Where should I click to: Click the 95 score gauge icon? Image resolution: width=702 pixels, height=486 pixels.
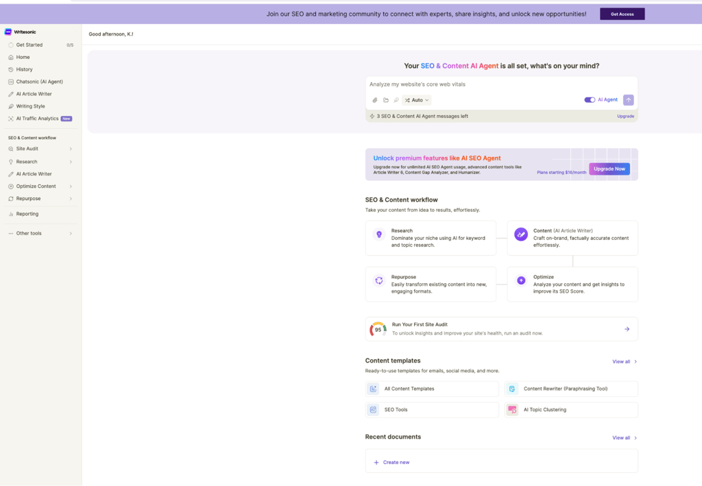click(378, 330)
